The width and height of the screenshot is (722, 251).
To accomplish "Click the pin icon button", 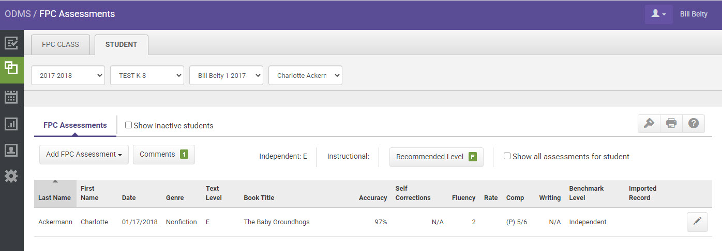I will click(x=649, y=124).
